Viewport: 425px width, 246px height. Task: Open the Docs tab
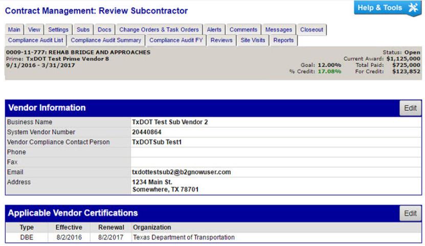coord(103,30)
